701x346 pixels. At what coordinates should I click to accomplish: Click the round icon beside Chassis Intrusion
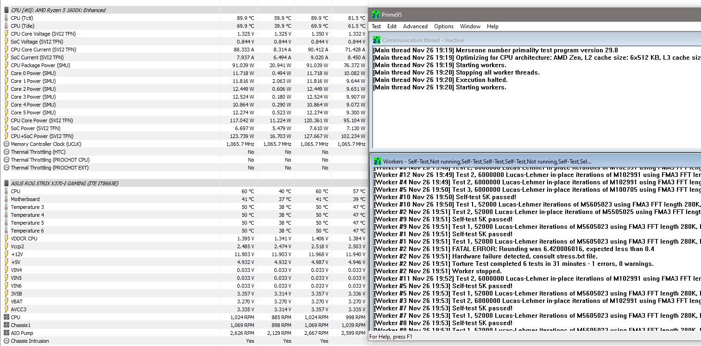[6, 340]
